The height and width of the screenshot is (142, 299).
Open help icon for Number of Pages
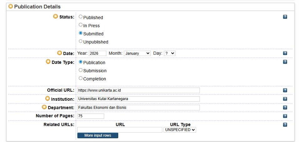(x=285, y=116)
